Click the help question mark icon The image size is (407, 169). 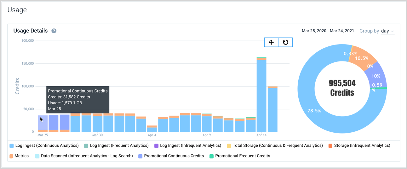coord(54,31)
